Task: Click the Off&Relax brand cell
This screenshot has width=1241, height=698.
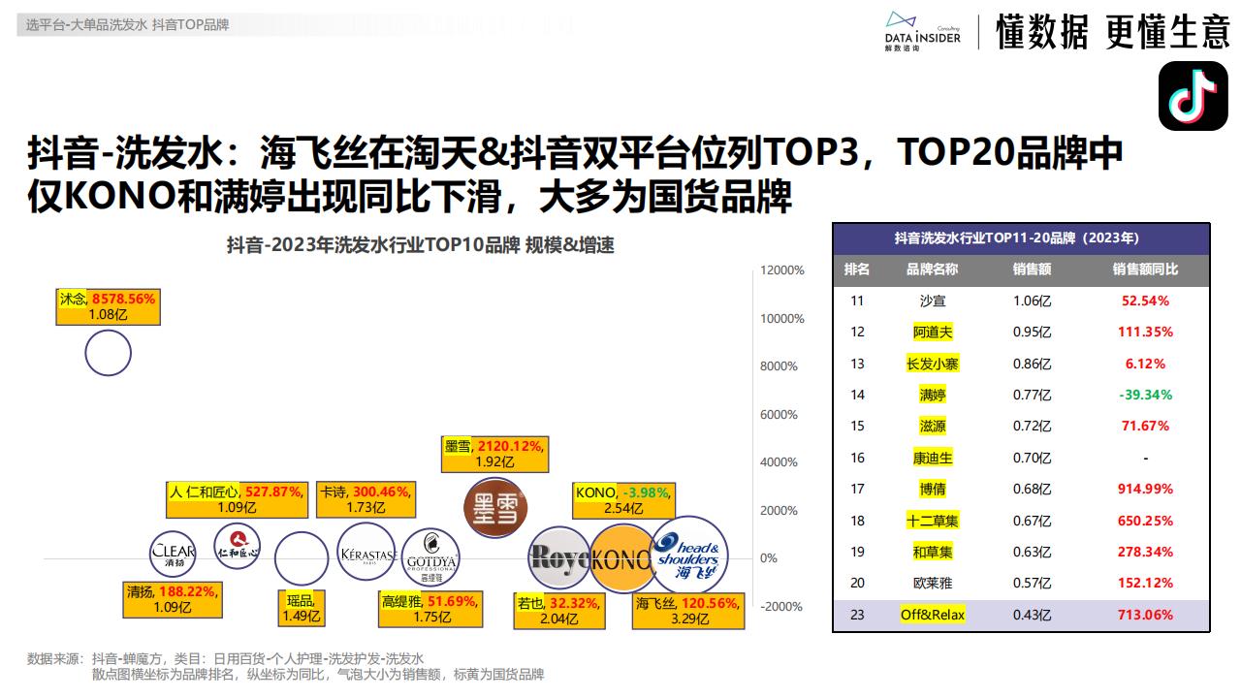Action: pos(932,615)
